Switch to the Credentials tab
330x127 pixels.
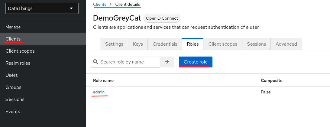click(165, 44)
